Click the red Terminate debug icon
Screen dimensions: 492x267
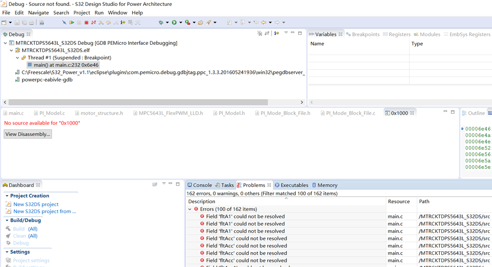[86, 23]
